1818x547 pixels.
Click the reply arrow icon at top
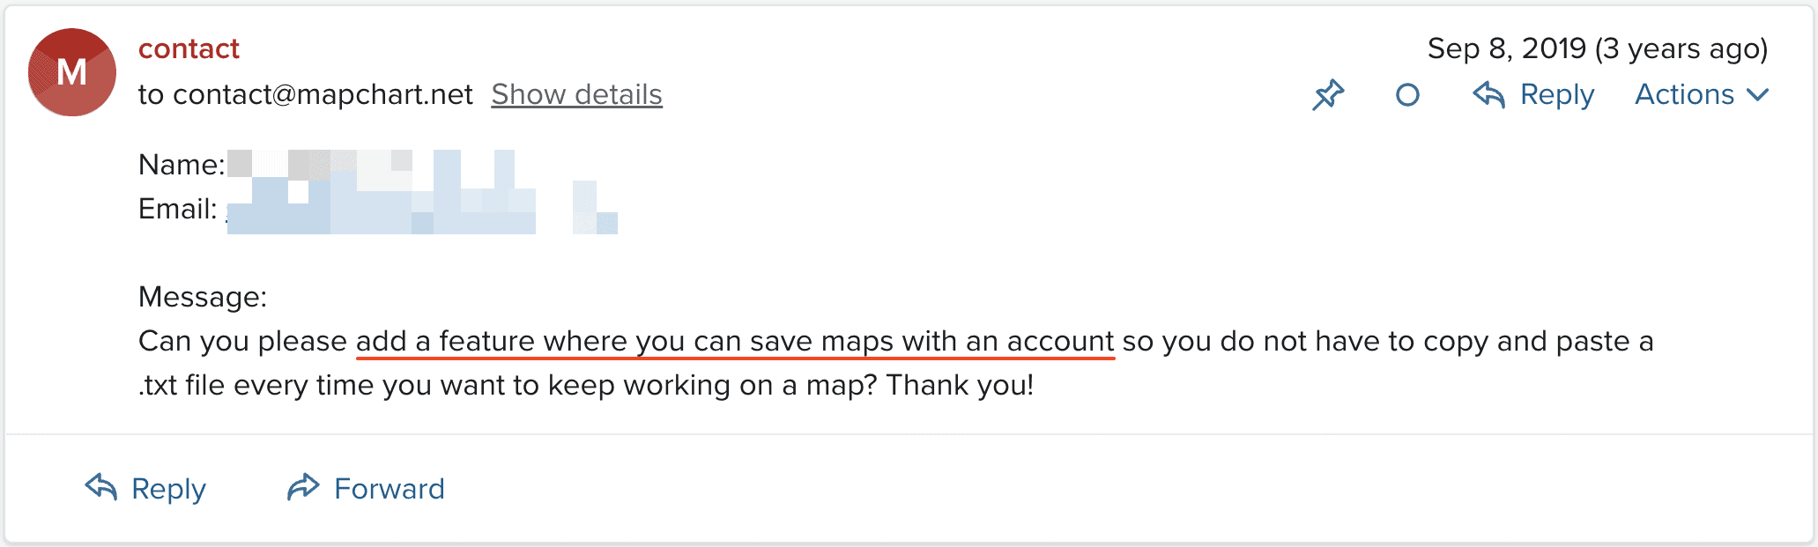[1488, 94]
